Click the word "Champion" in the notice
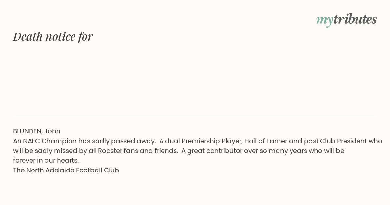Screen dimensions: 390x205 tap(59, 141)
